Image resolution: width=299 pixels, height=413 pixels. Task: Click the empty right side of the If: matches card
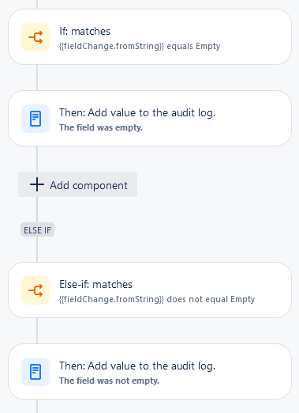(255, 37)
